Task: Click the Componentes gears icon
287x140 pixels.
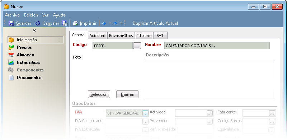Action: point(11,70)
